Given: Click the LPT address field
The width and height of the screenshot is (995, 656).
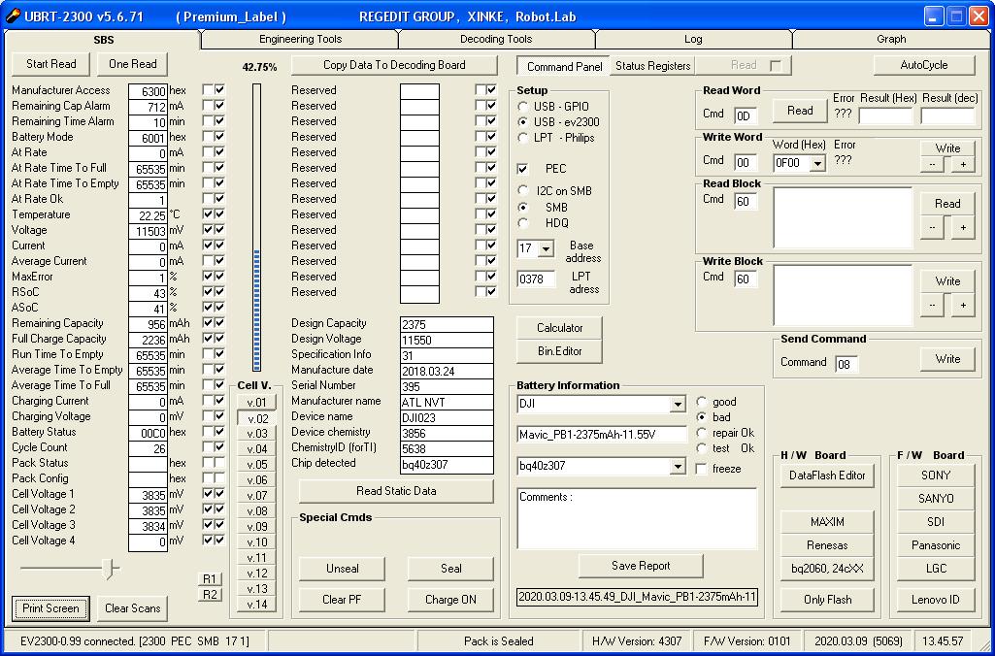Looking at the screenshot, I should point(536,279).
